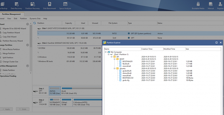The width and height of the screenshot is (224, 115).
Task: Sort by Size column in Partition Explorer
Action: [203, 49]
